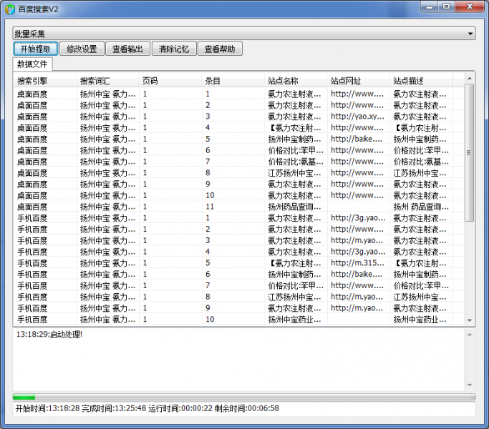Image resolution: width=489 pixels, height=429 pixels.
Task: Click 桌面百度 engine cell in 条目 9 row
Action: 32,184
